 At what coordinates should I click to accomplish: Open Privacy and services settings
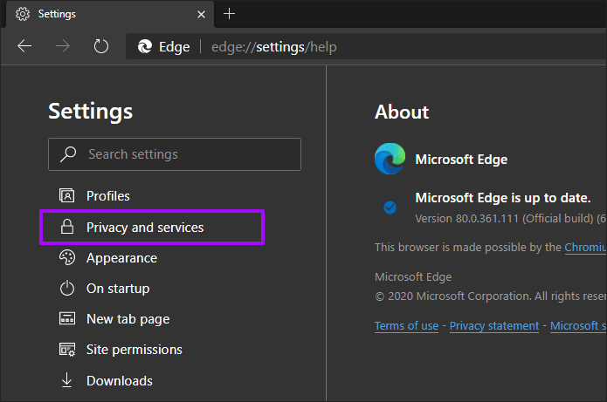coord(152,228)
